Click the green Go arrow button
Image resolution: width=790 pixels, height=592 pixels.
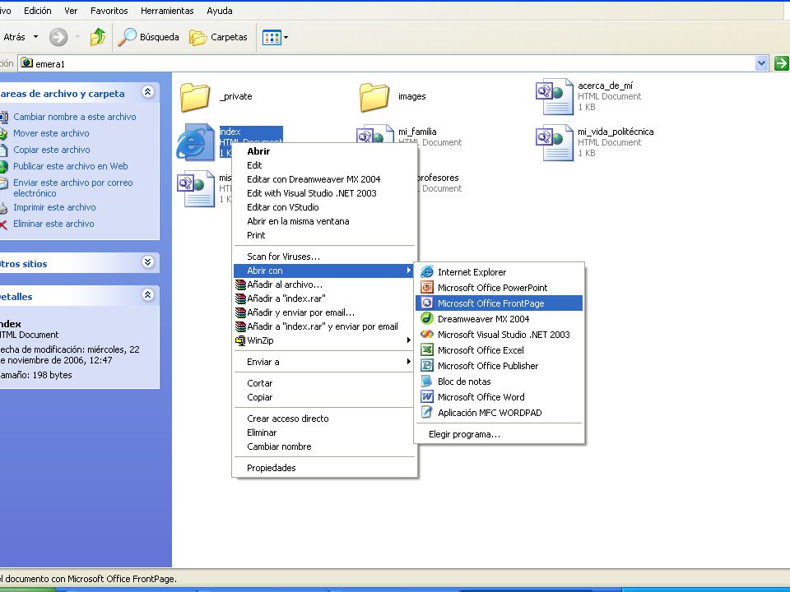[782, 63]
